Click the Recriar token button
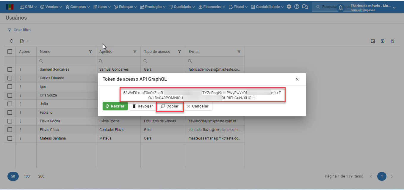Viewport: 404px width, 190px height. [x=115, y=106]
